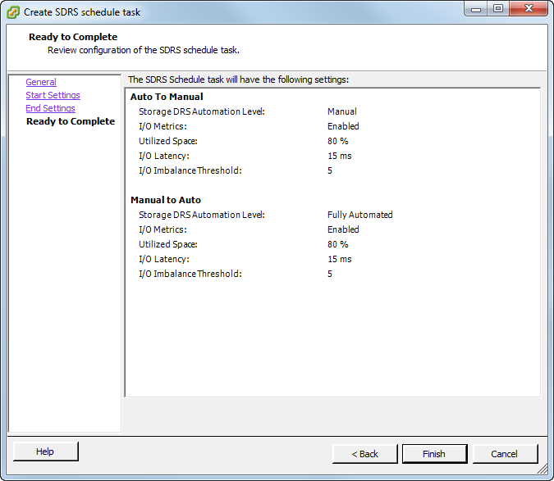Click the vSphere icon in the title bar
This screenshot has width=554, height=481.
tap(12, 12)
